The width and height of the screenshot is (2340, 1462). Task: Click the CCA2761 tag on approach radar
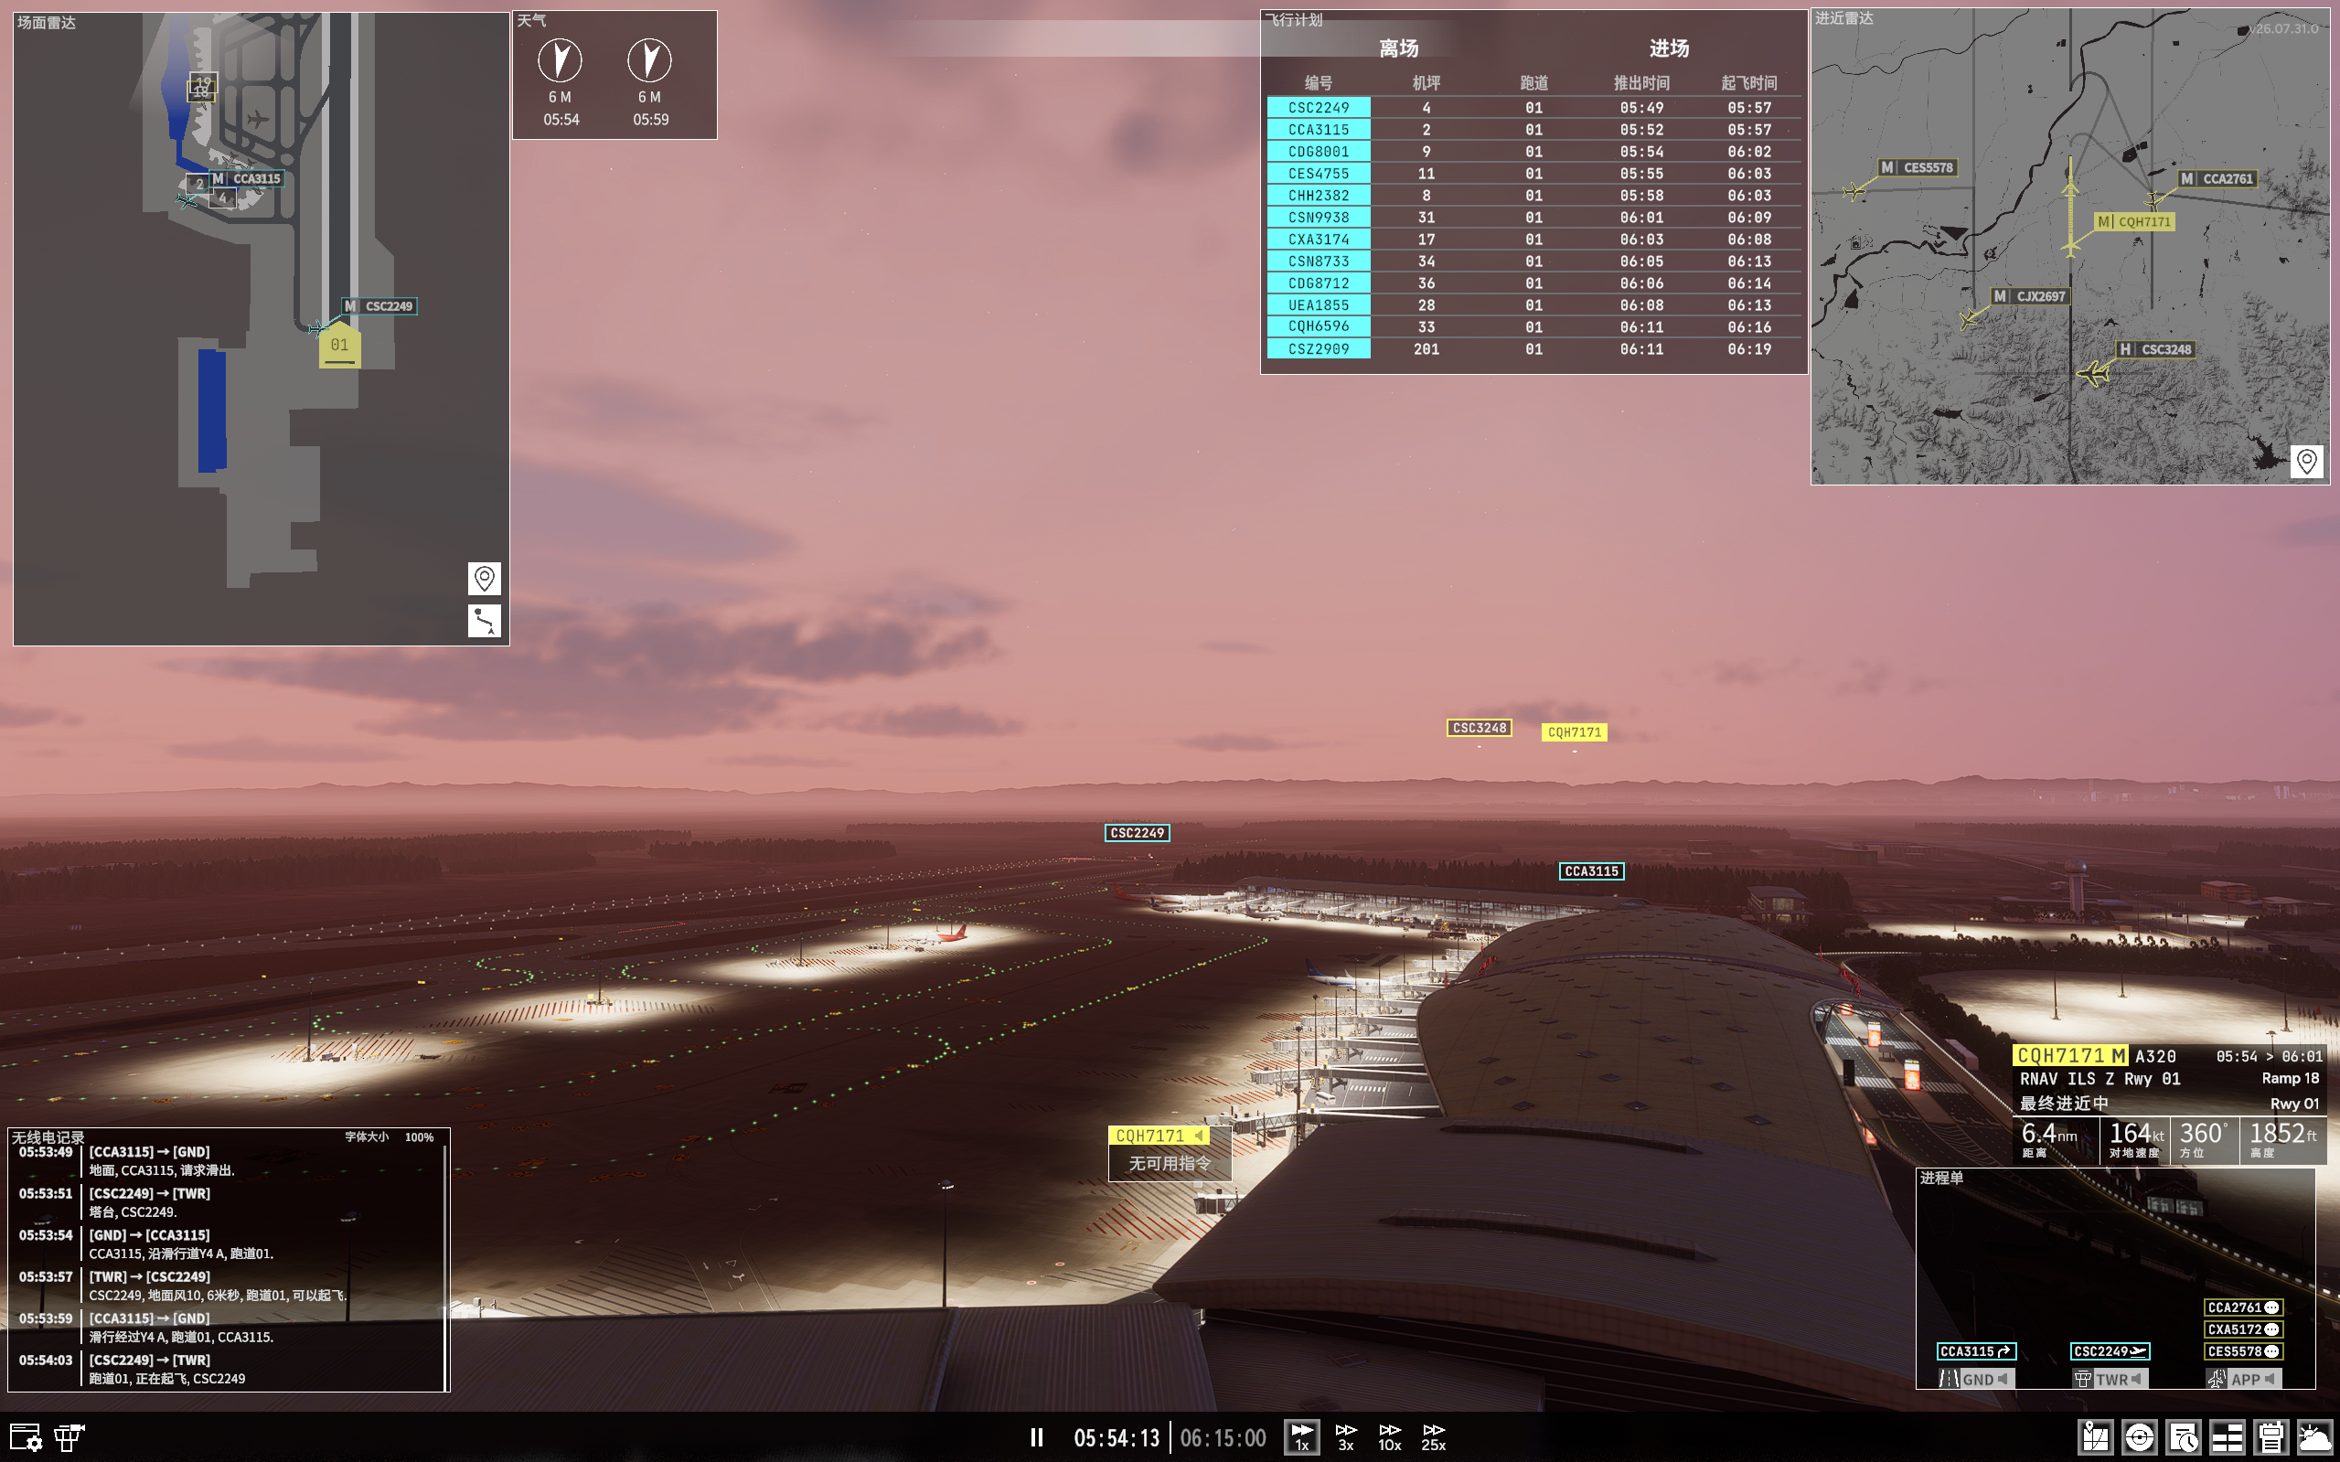pyautogui.click(x=2217, y=179)
